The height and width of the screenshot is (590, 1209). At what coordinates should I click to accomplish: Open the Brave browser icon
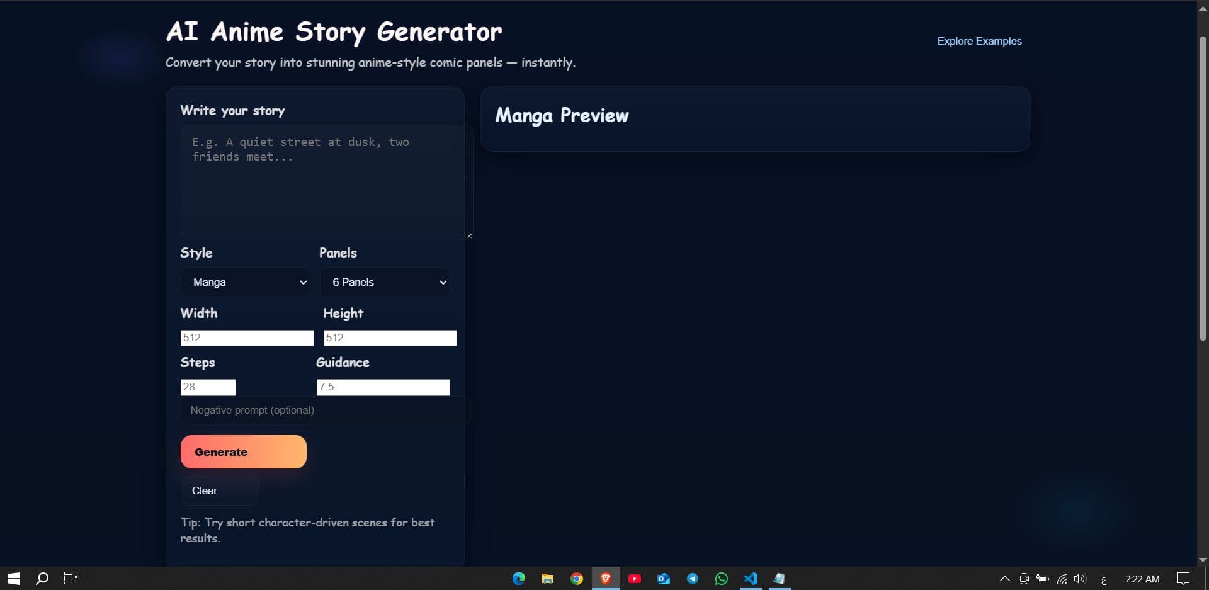606,578
